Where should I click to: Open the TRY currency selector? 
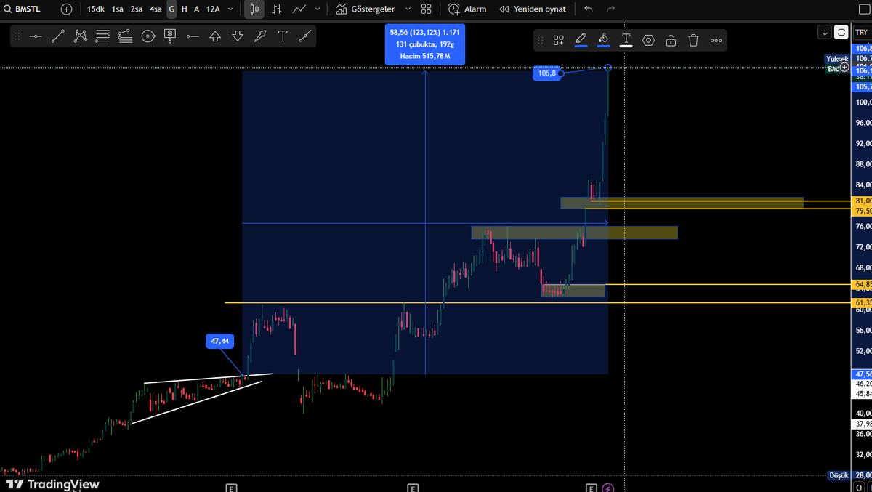click(x=862, y=32)
